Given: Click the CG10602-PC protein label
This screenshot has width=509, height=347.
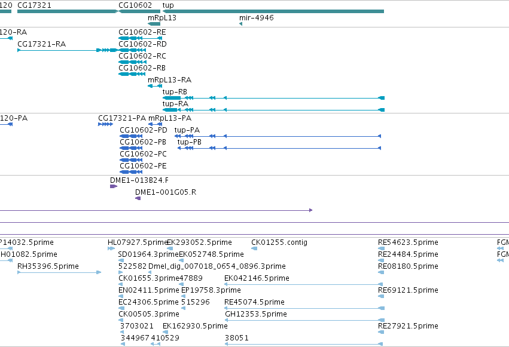Looking at the screenshot, I should [x=143, y=154].
